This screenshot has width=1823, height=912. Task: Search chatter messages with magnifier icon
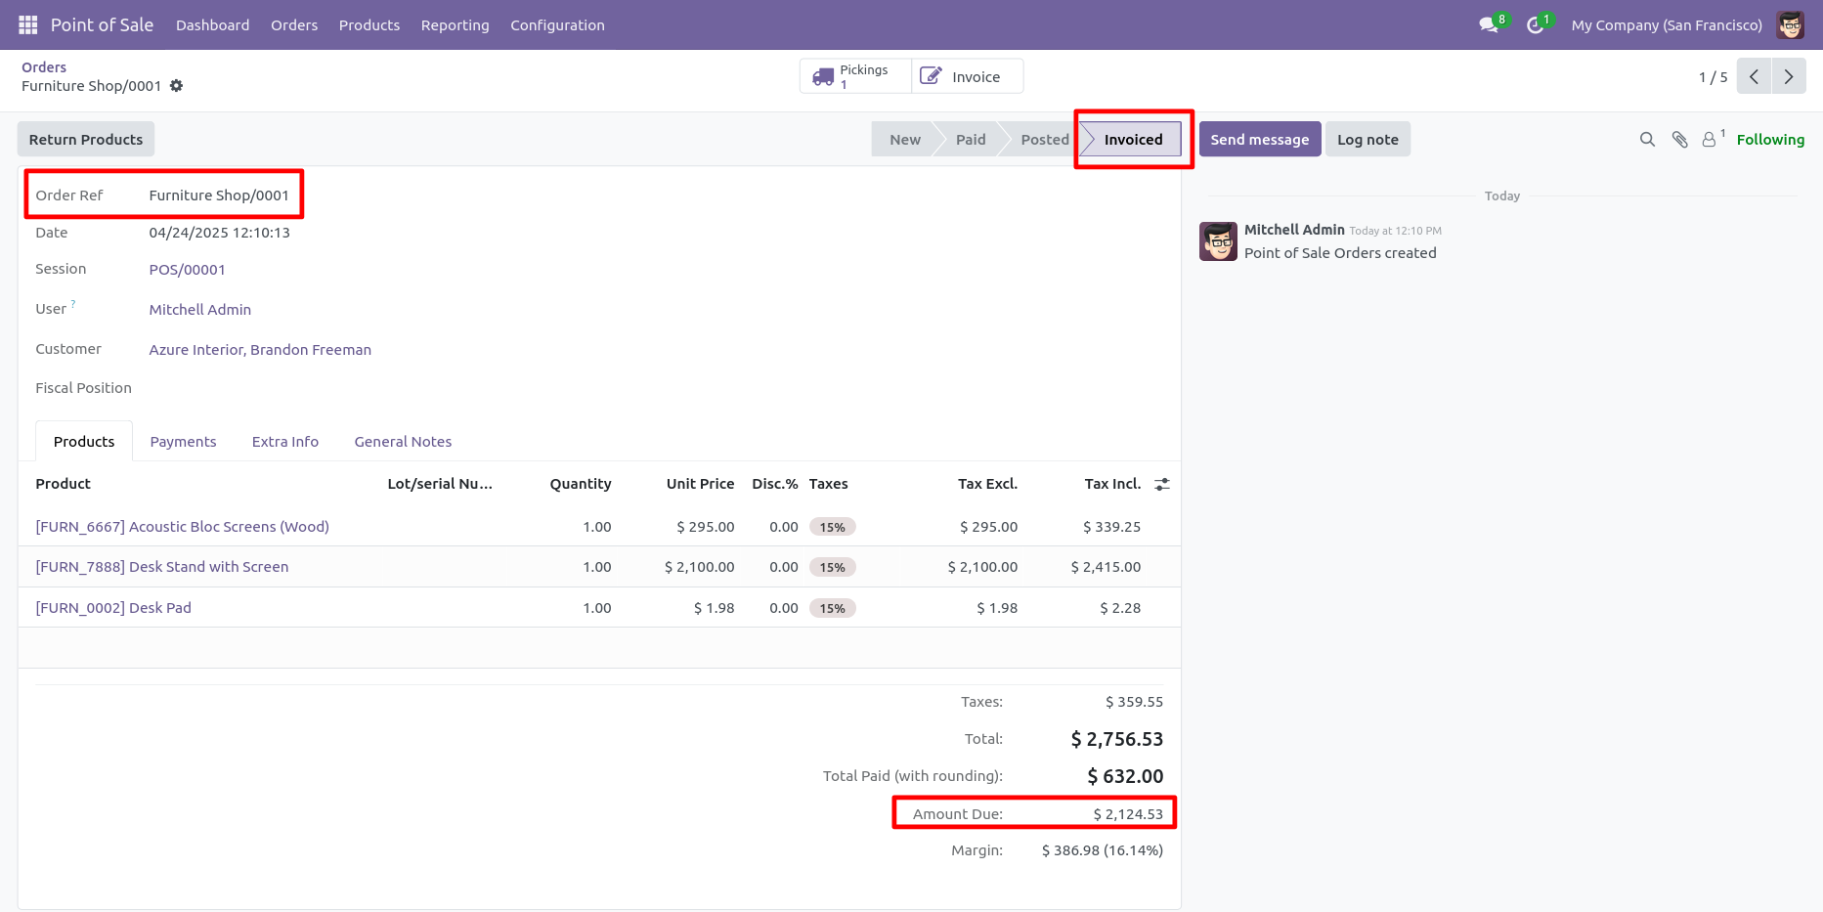[x=1647, y=140]
